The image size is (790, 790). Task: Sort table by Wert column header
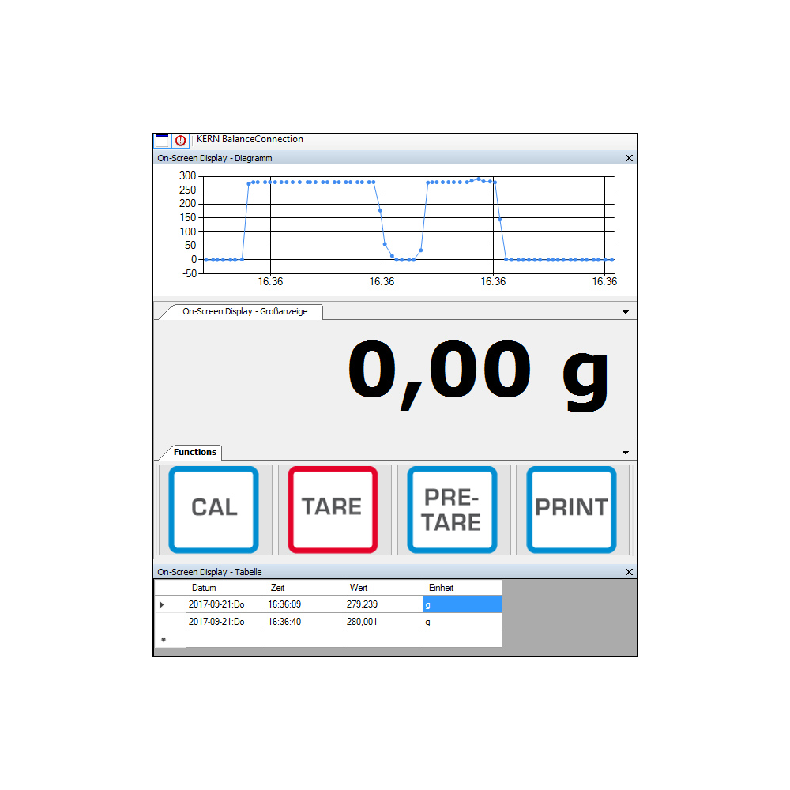pyautogui.click(x=383, y=588)
